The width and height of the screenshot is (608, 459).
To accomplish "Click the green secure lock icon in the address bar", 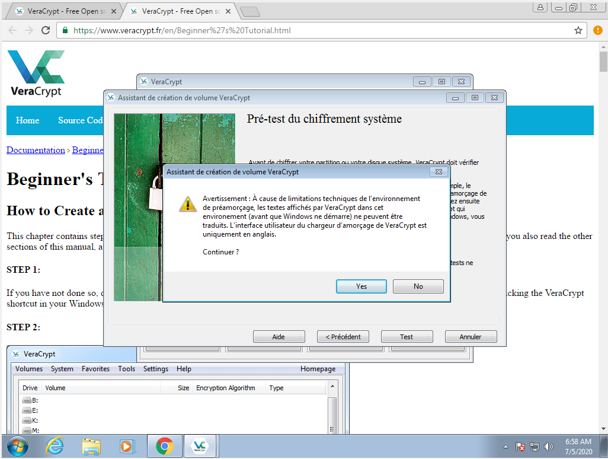I will pos(65,30).
